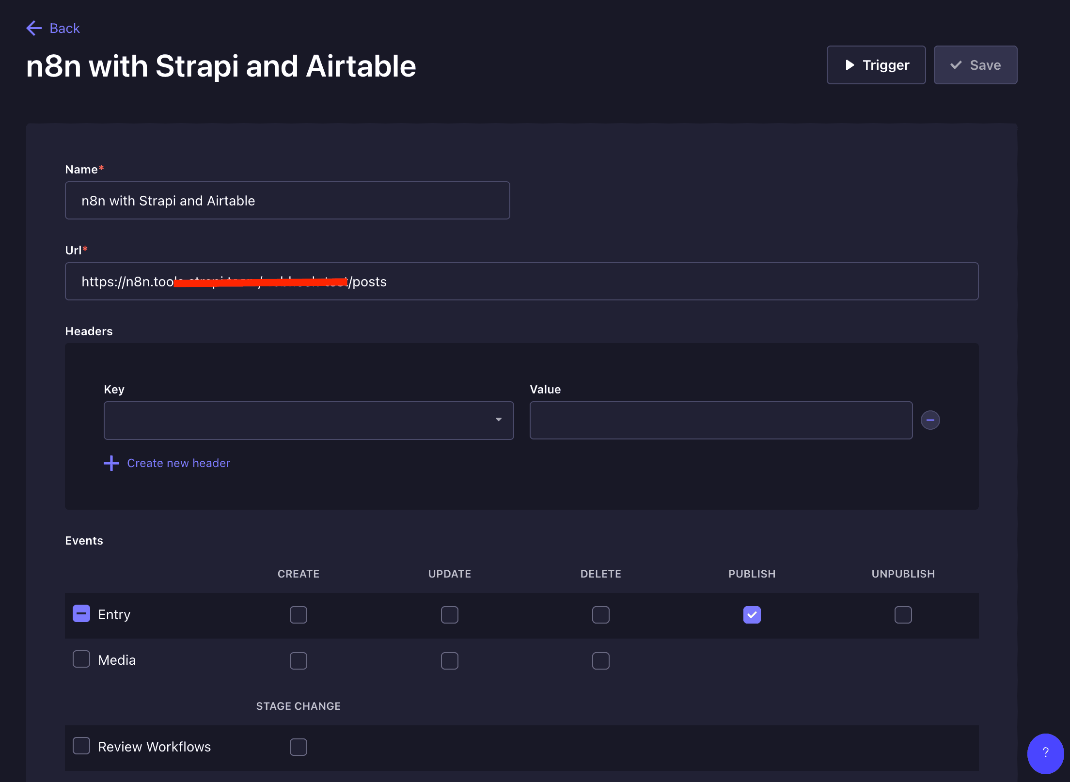Focus the header Value field

pyautogui.click(x=721, y=420)
